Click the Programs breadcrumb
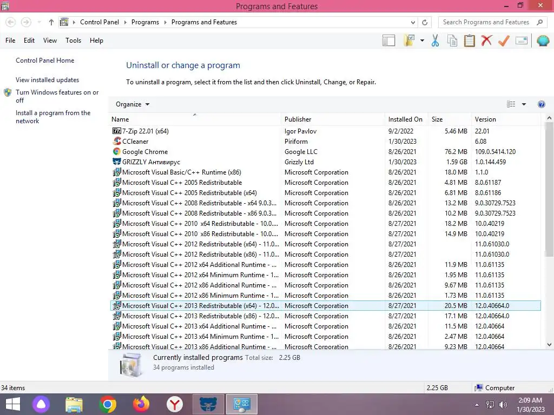Image resolution: width=554 pixels, height=415 pixels. click(145, 22)
